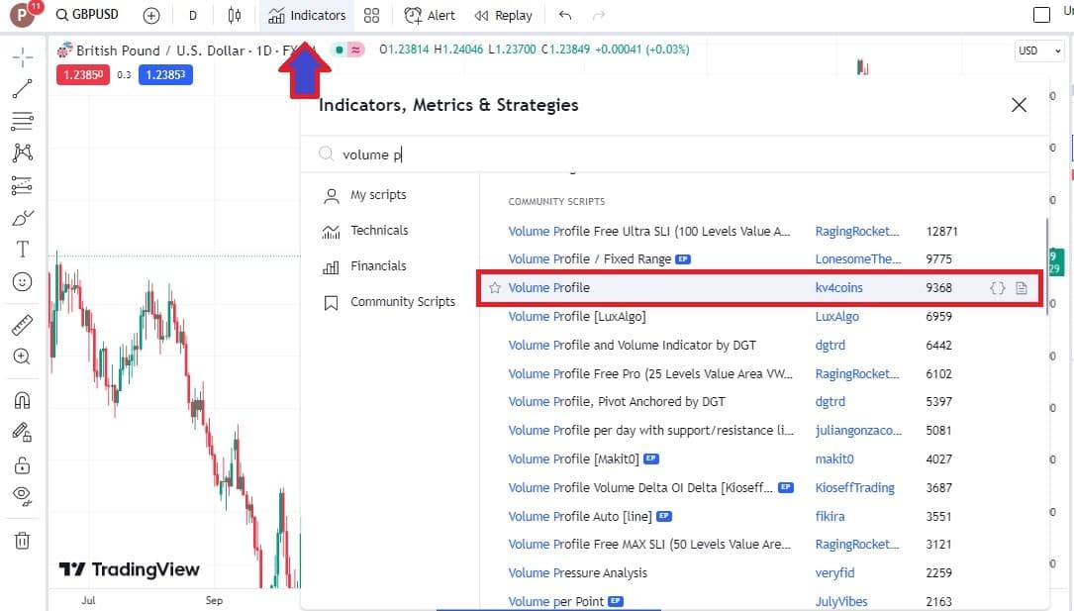Add a symbol to compare
Image resolution: width=1074 pixels, height=611 pixels.
point(151,15)
